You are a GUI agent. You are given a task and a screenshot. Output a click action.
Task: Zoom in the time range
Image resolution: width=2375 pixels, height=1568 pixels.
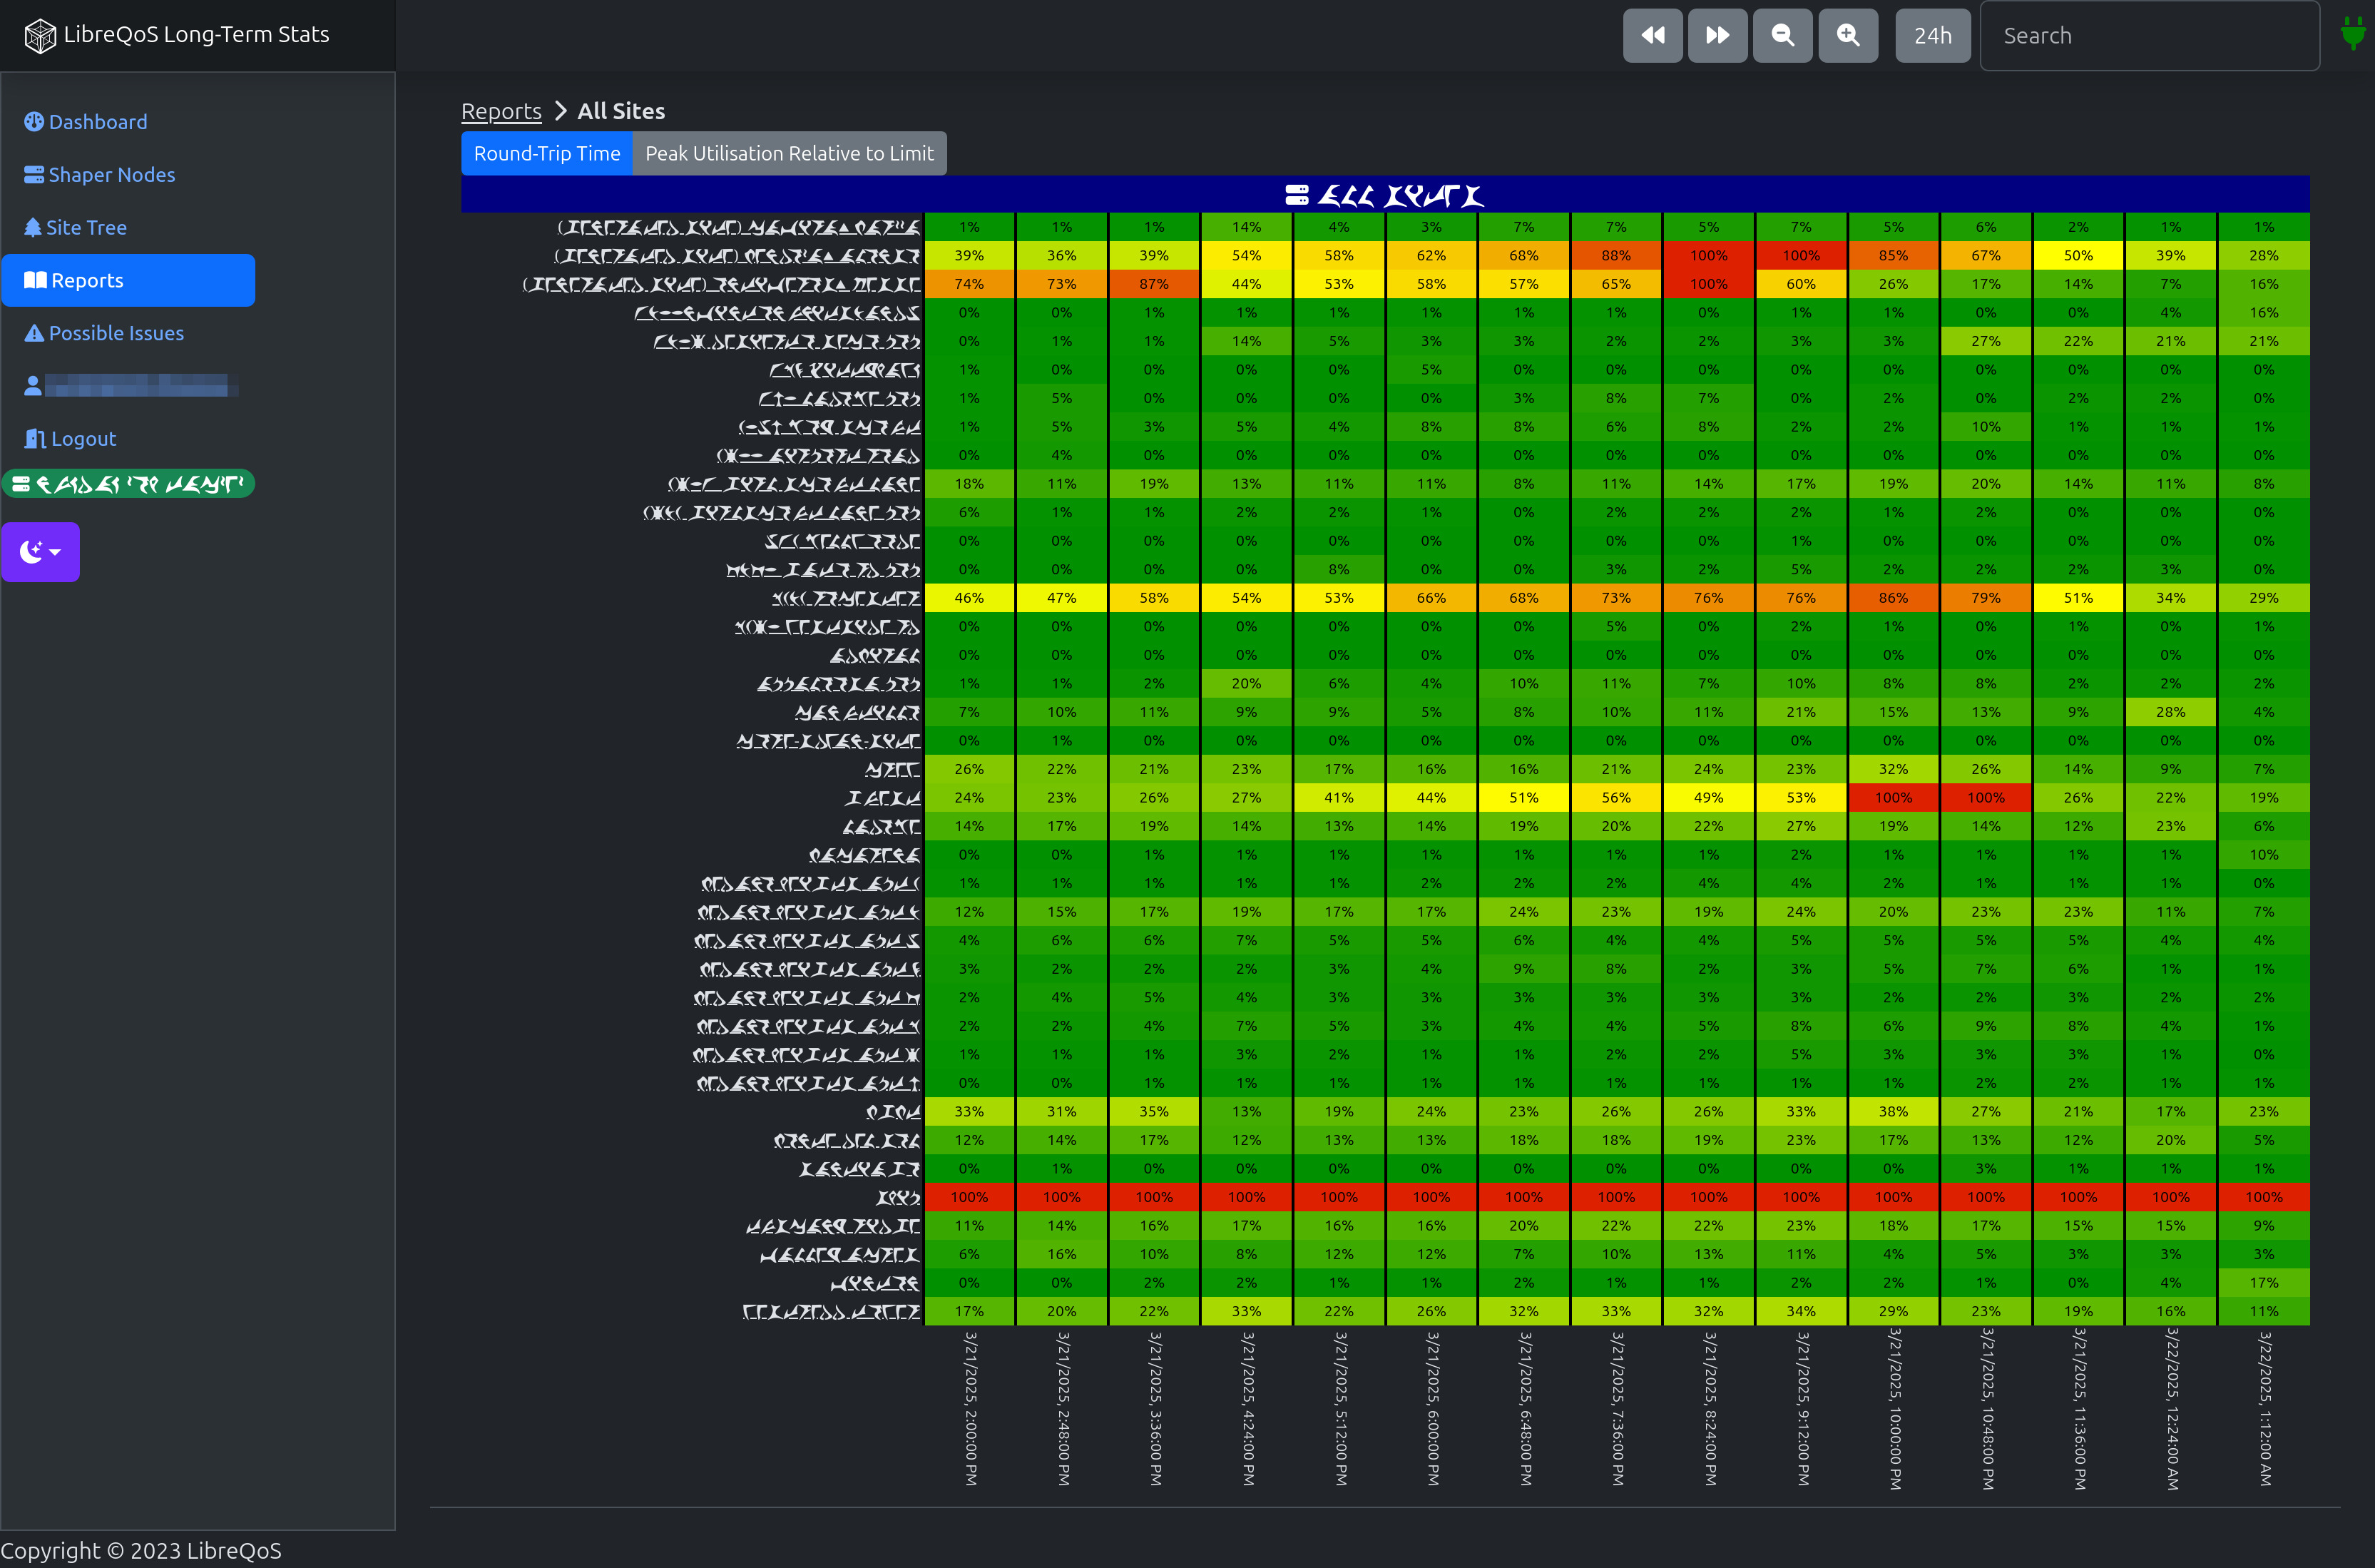(1848, 36)
